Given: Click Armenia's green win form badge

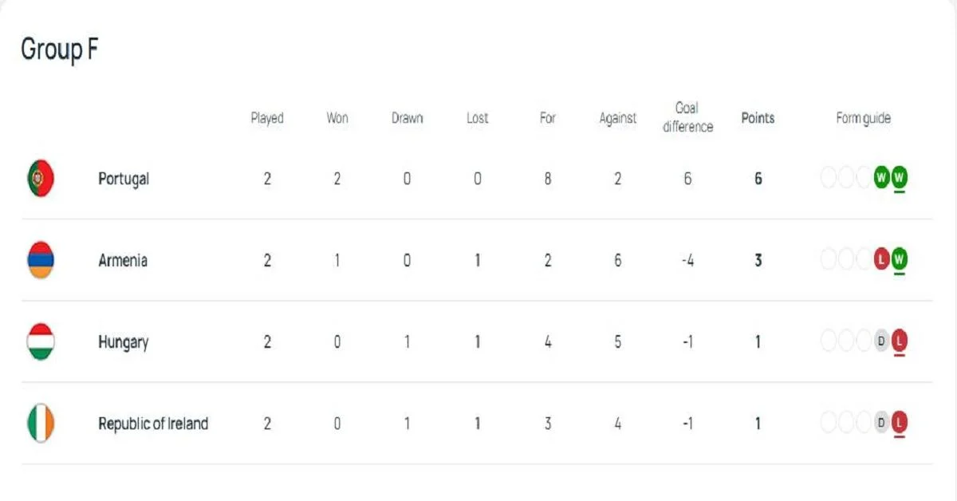Looking at the screenshot, I should pos(900,259).
